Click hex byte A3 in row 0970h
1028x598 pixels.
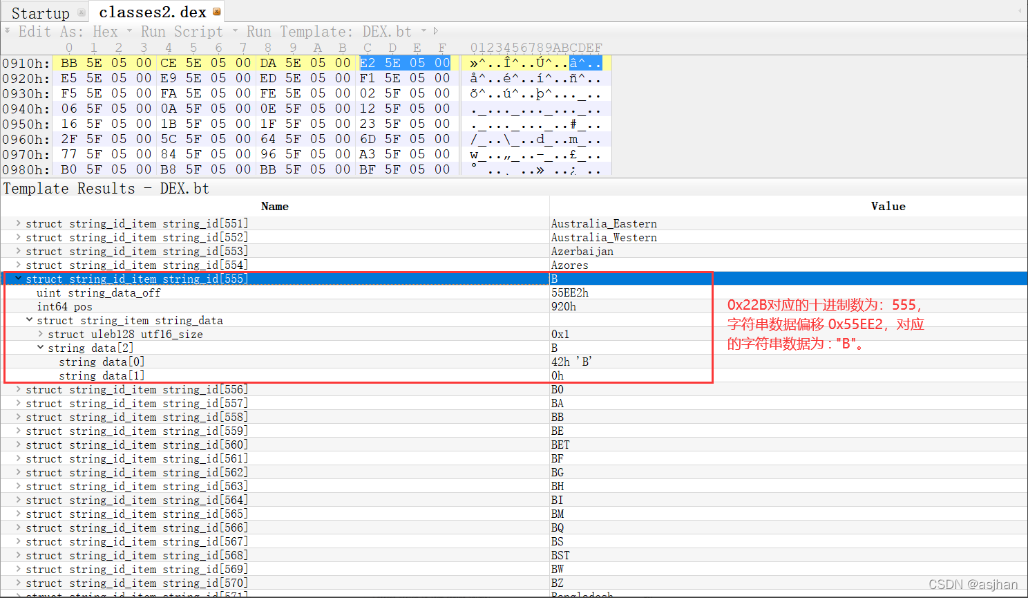(368, 154)
